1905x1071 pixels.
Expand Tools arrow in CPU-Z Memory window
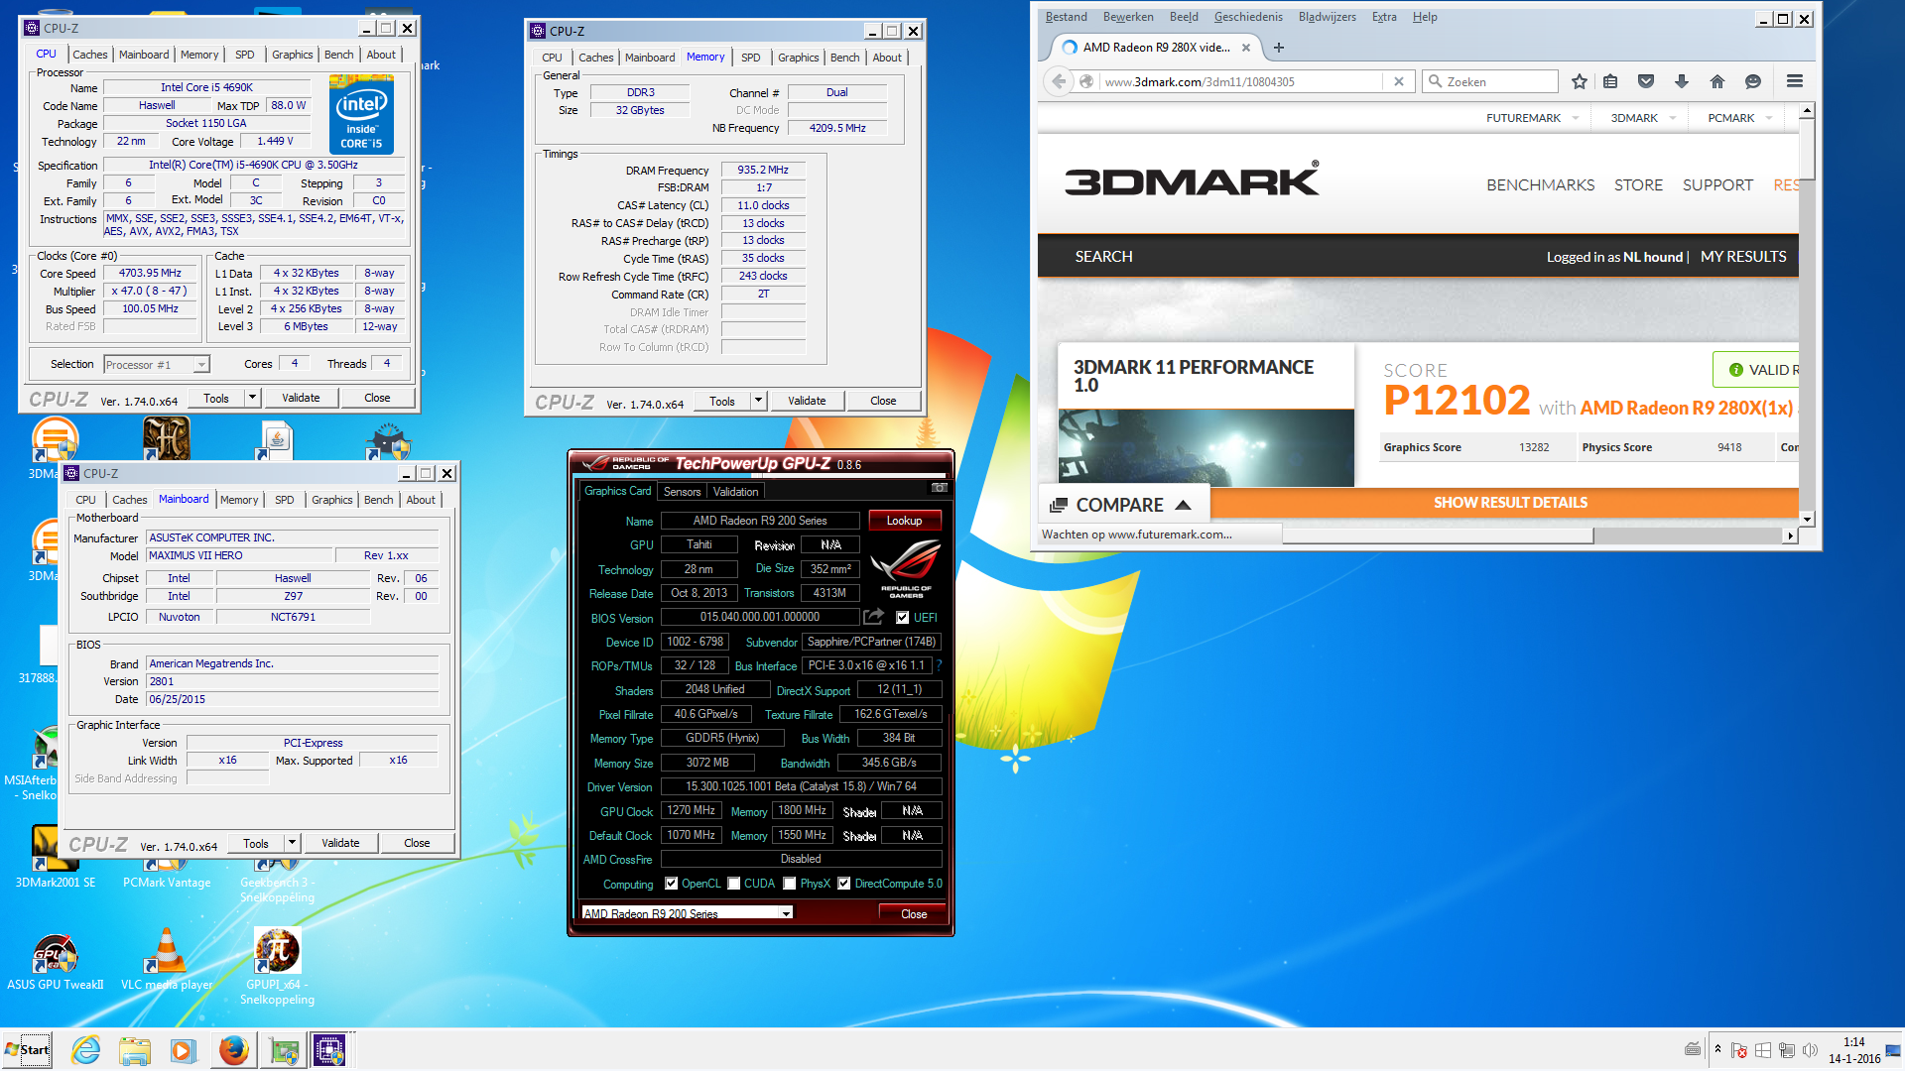pos(758,401)
